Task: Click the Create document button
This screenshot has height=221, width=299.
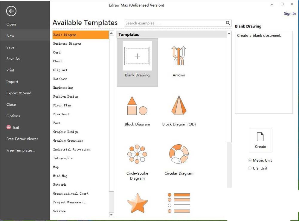Action: pos(260,140)
